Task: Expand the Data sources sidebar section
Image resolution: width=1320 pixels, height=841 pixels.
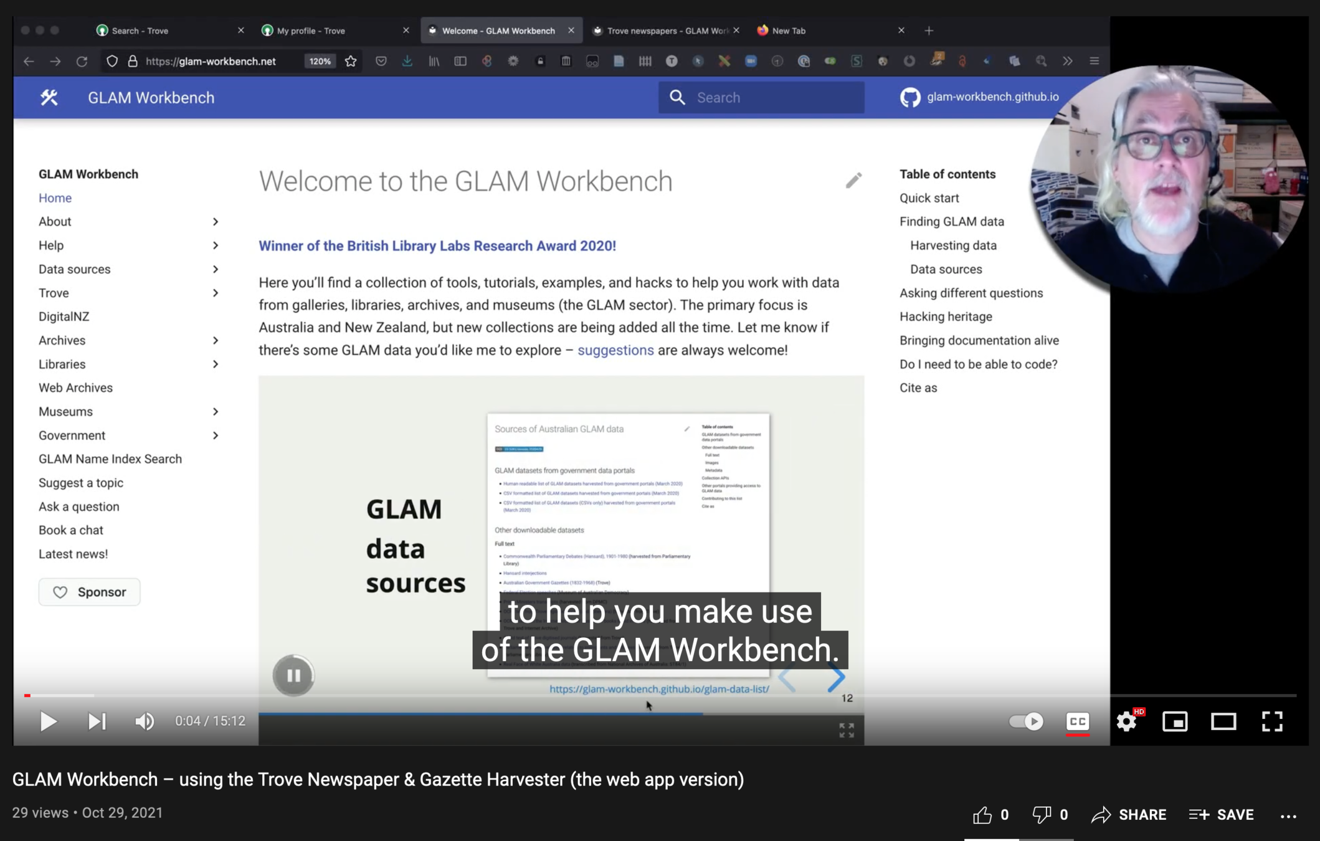Action: coord(216,269)
